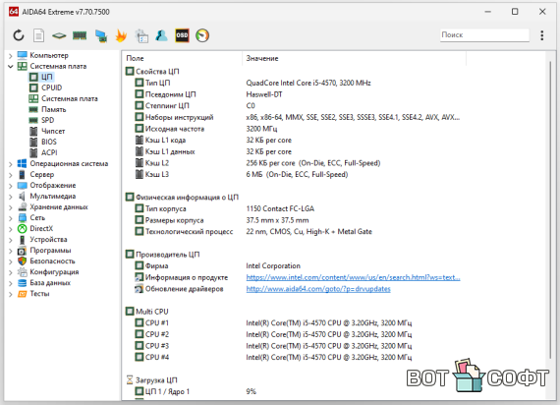Click the Refresh toolbar icon

[x=19, y=35]
